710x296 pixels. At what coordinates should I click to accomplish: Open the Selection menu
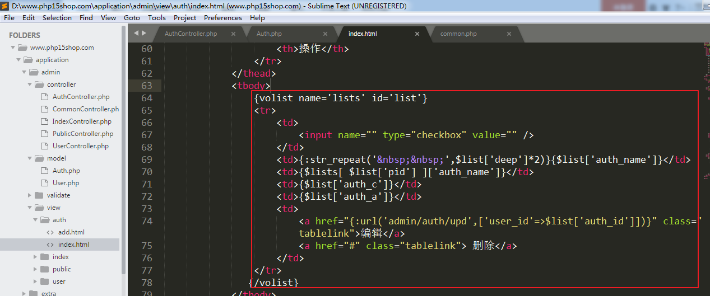click(x=57, y=17)
